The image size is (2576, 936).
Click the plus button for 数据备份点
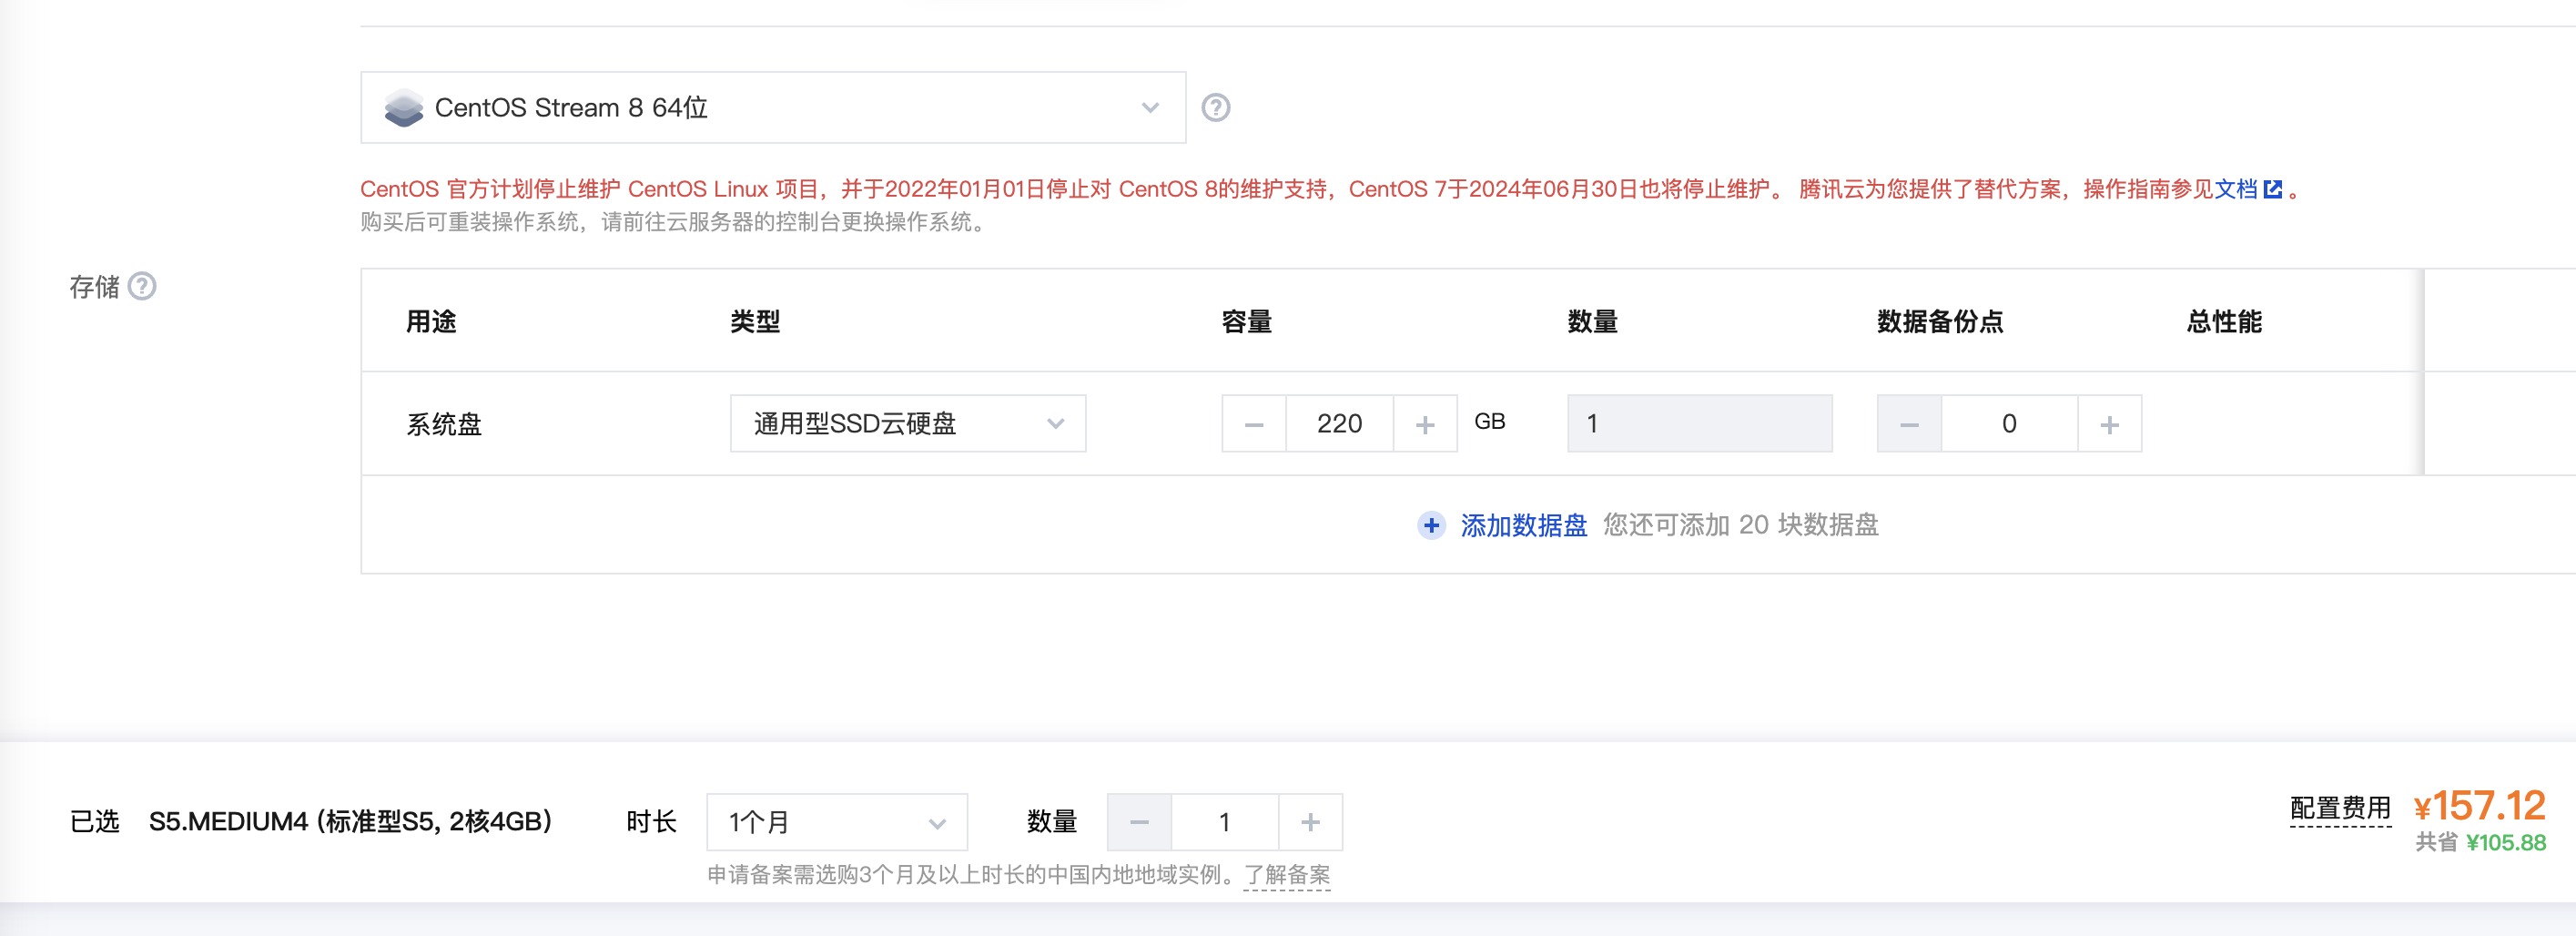(2110, 423)
